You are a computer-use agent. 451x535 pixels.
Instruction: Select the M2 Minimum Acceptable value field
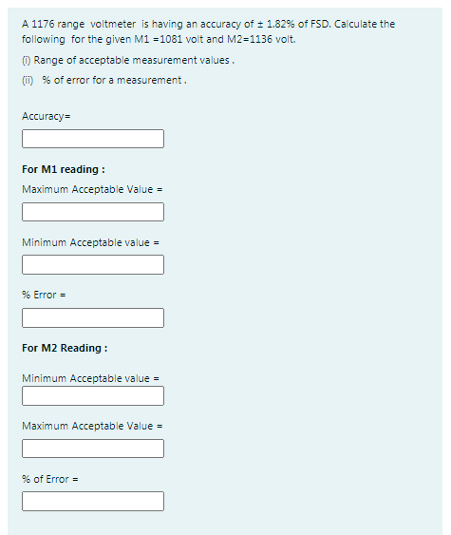click(x=93, y=396)
